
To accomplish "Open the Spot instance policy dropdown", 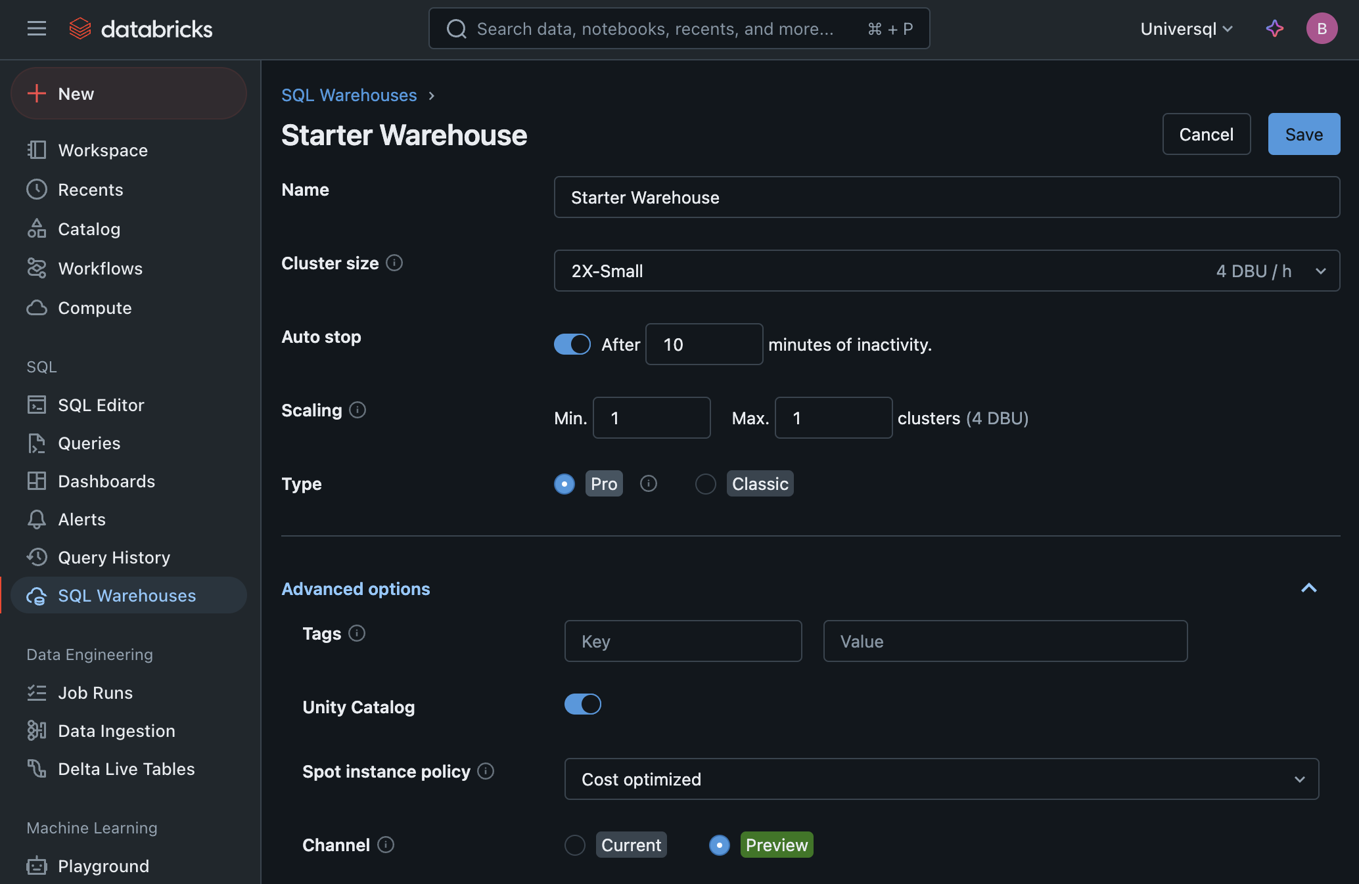I will tap(942, 779).
